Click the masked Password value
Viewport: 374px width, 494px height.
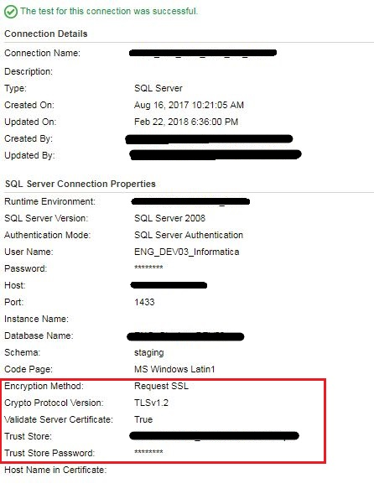148,268
